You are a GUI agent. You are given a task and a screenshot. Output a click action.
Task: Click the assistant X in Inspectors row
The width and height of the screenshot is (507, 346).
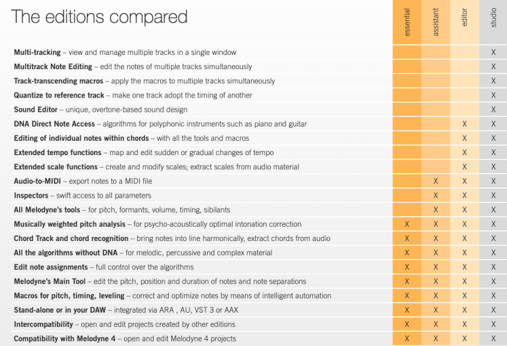coord(436,195)
